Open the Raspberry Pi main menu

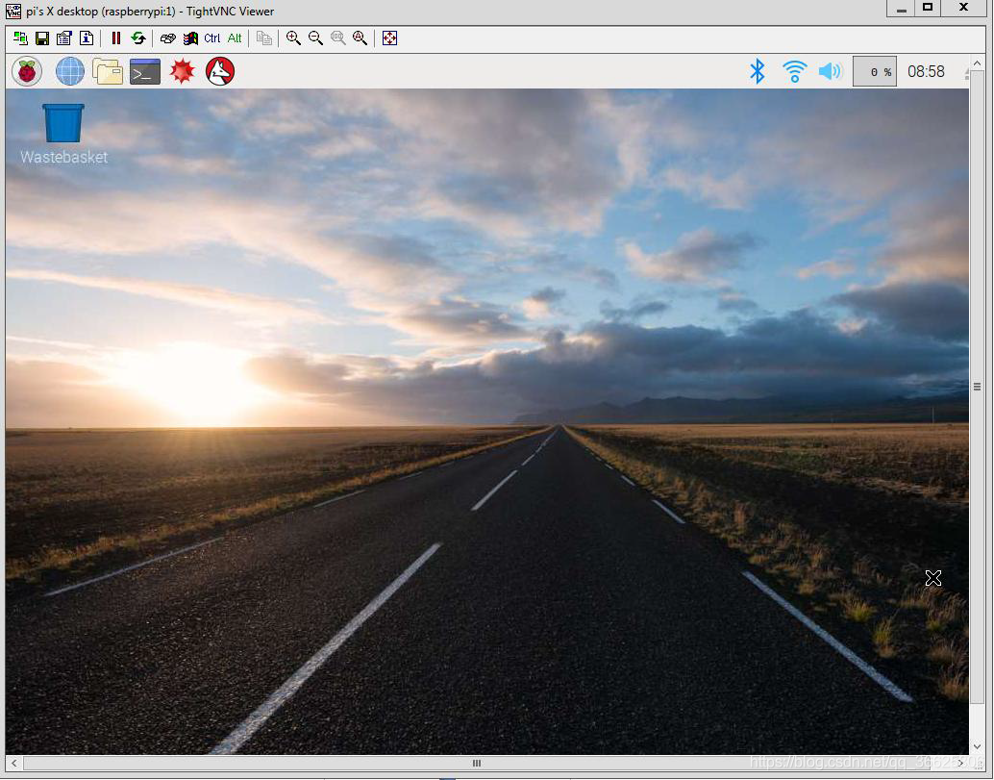coord(27,71)
